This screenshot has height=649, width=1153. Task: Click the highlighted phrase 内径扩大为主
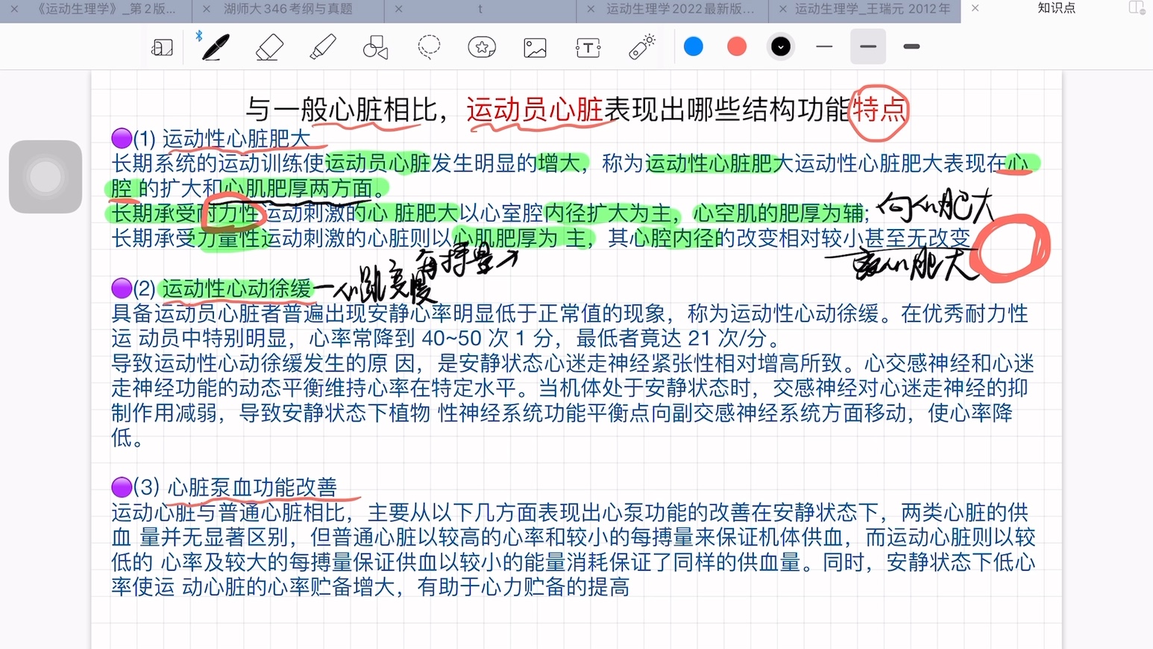click(x=608, y=213)
